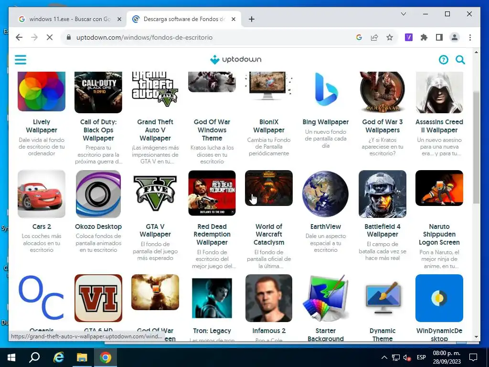Open WinDynamicDesktop app icon
489x367 pixels.
(x=439, y=298)
